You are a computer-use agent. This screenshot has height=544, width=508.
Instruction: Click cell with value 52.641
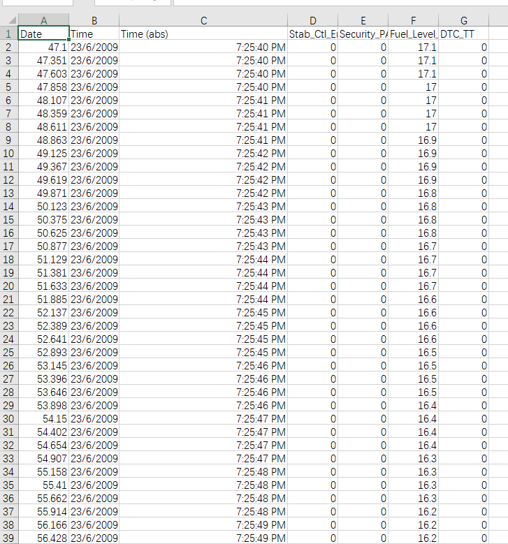[x=43, y=339]
